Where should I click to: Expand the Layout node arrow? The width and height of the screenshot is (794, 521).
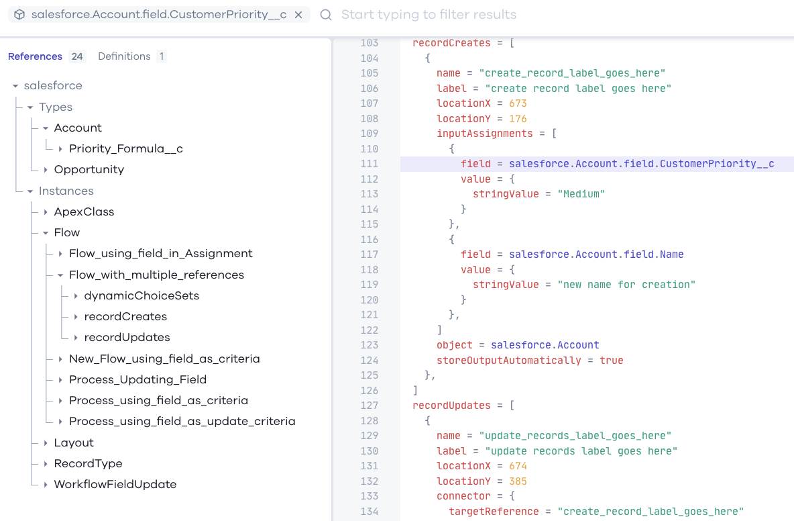(x=46, y=443)
